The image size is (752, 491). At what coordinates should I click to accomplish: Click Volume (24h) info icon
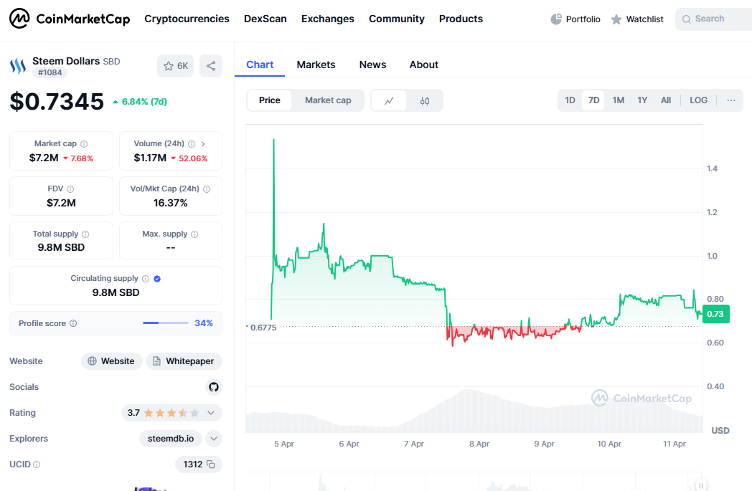(x=192, y=143)
